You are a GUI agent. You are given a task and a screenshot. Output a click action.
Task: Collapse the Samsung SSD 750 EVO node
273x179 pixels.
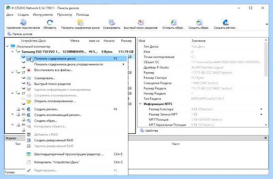click(13, 52)
